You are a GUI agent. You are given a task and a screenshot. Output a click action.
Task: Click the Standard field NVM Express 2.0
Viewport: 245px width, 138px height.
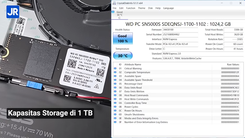[203, 53]
